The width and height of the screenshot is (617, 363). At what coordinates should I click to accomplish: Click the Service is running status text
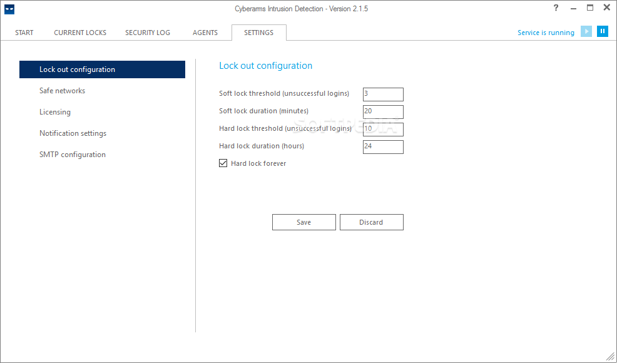pyautogui.click(x=546, y=33)
